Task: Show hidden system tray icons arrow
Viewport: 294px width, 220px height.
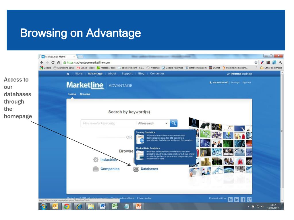Action: pos(249,207)
